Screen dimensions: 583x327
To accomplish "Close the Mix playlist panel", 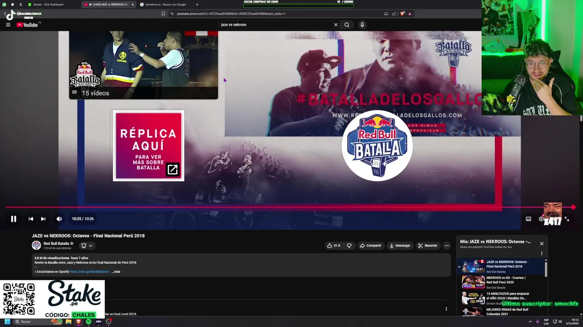I will [x=542, y=244].
